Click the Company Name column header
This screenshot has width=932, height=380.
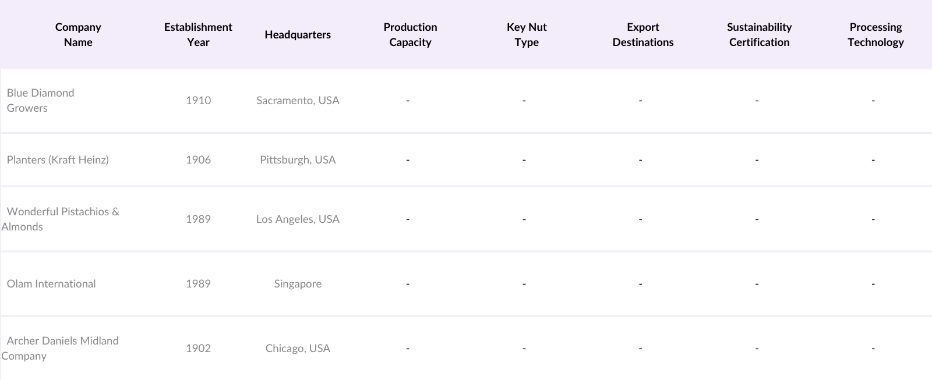78,34
